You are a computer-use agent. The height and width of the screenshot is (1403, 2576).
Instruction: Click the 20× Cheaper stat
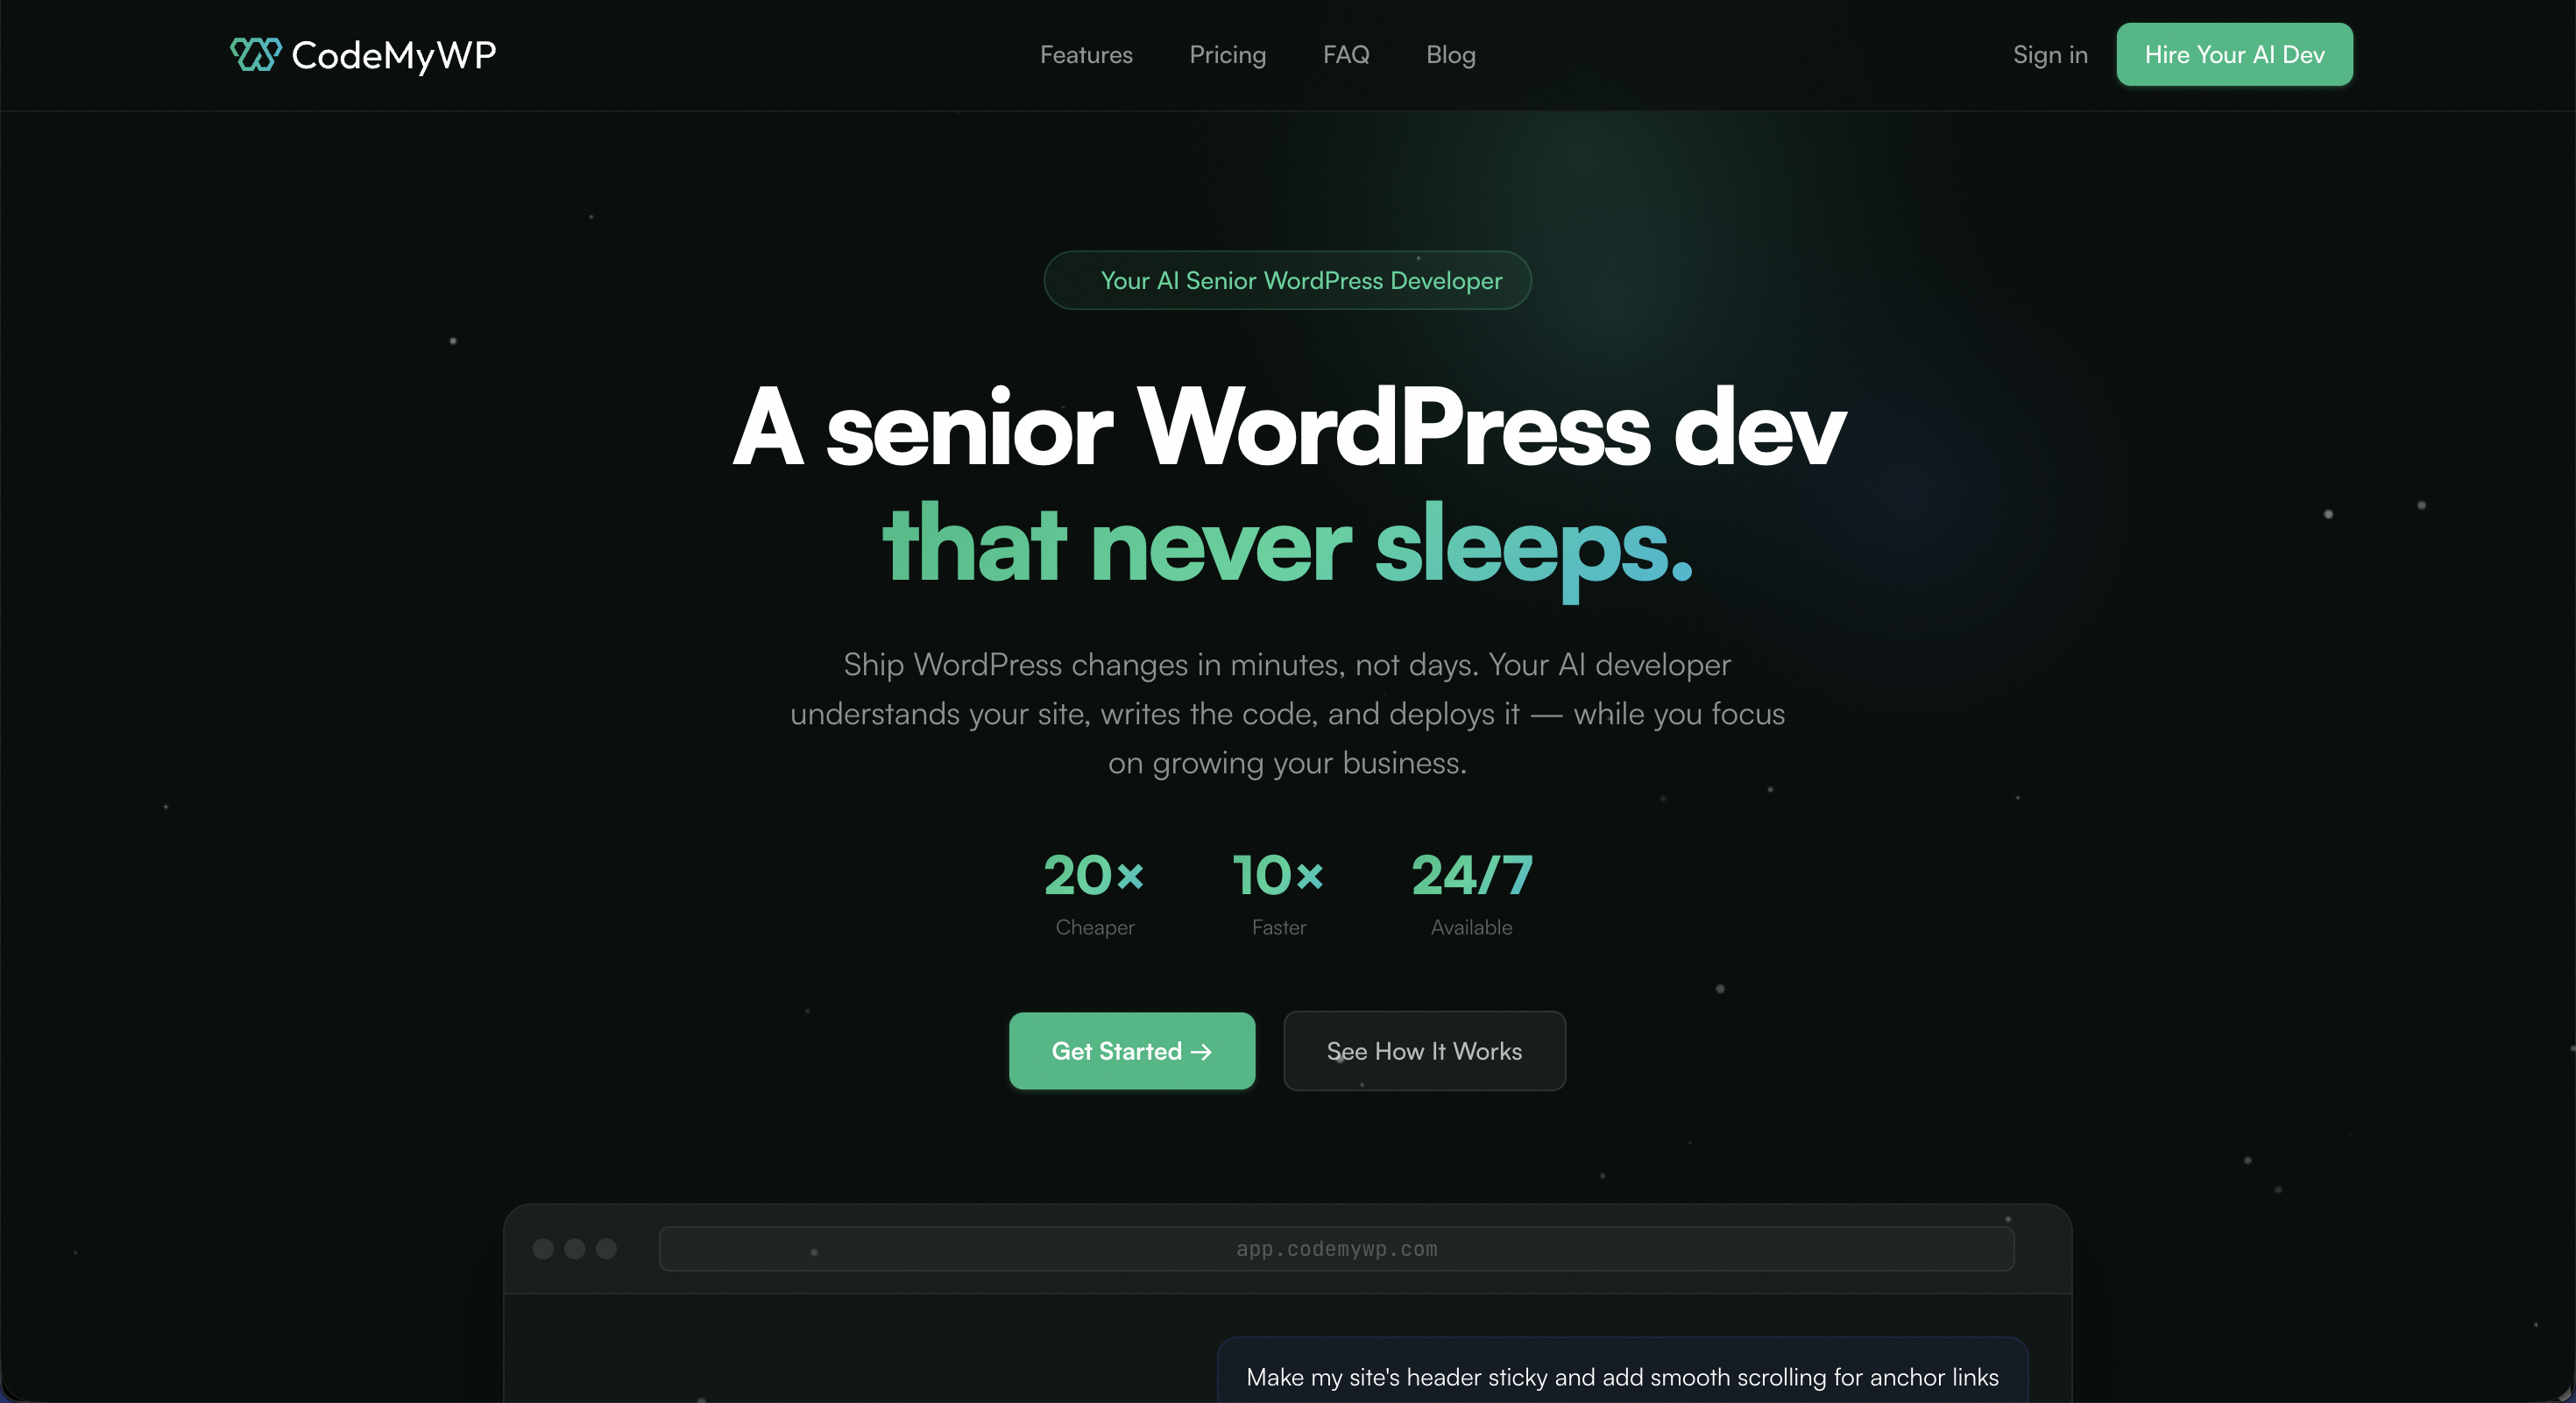pos(1094,893)
